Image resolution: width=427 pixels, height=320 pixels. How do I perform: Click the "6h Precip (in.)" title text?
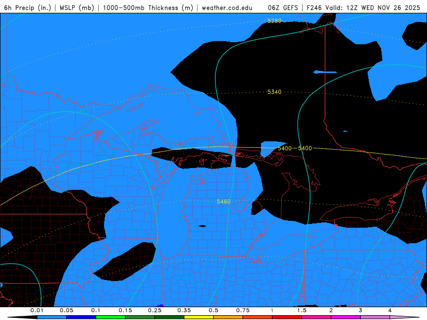point(28,7)
